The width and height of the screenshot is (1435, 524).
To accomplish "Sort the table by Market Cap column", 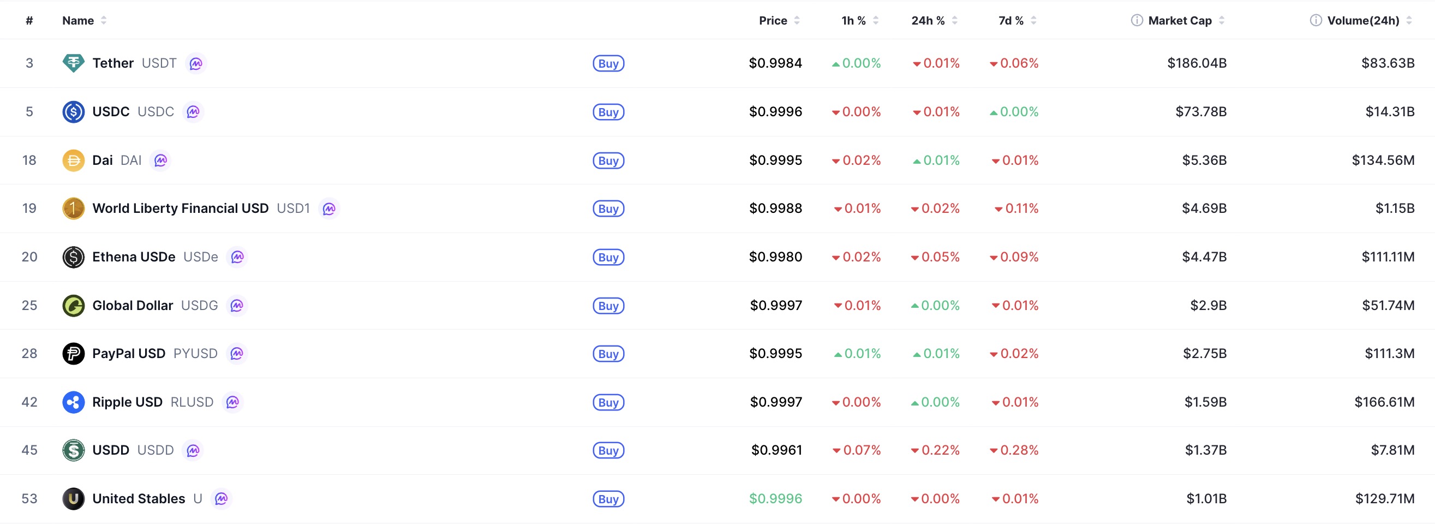I will pos(1186,21).
